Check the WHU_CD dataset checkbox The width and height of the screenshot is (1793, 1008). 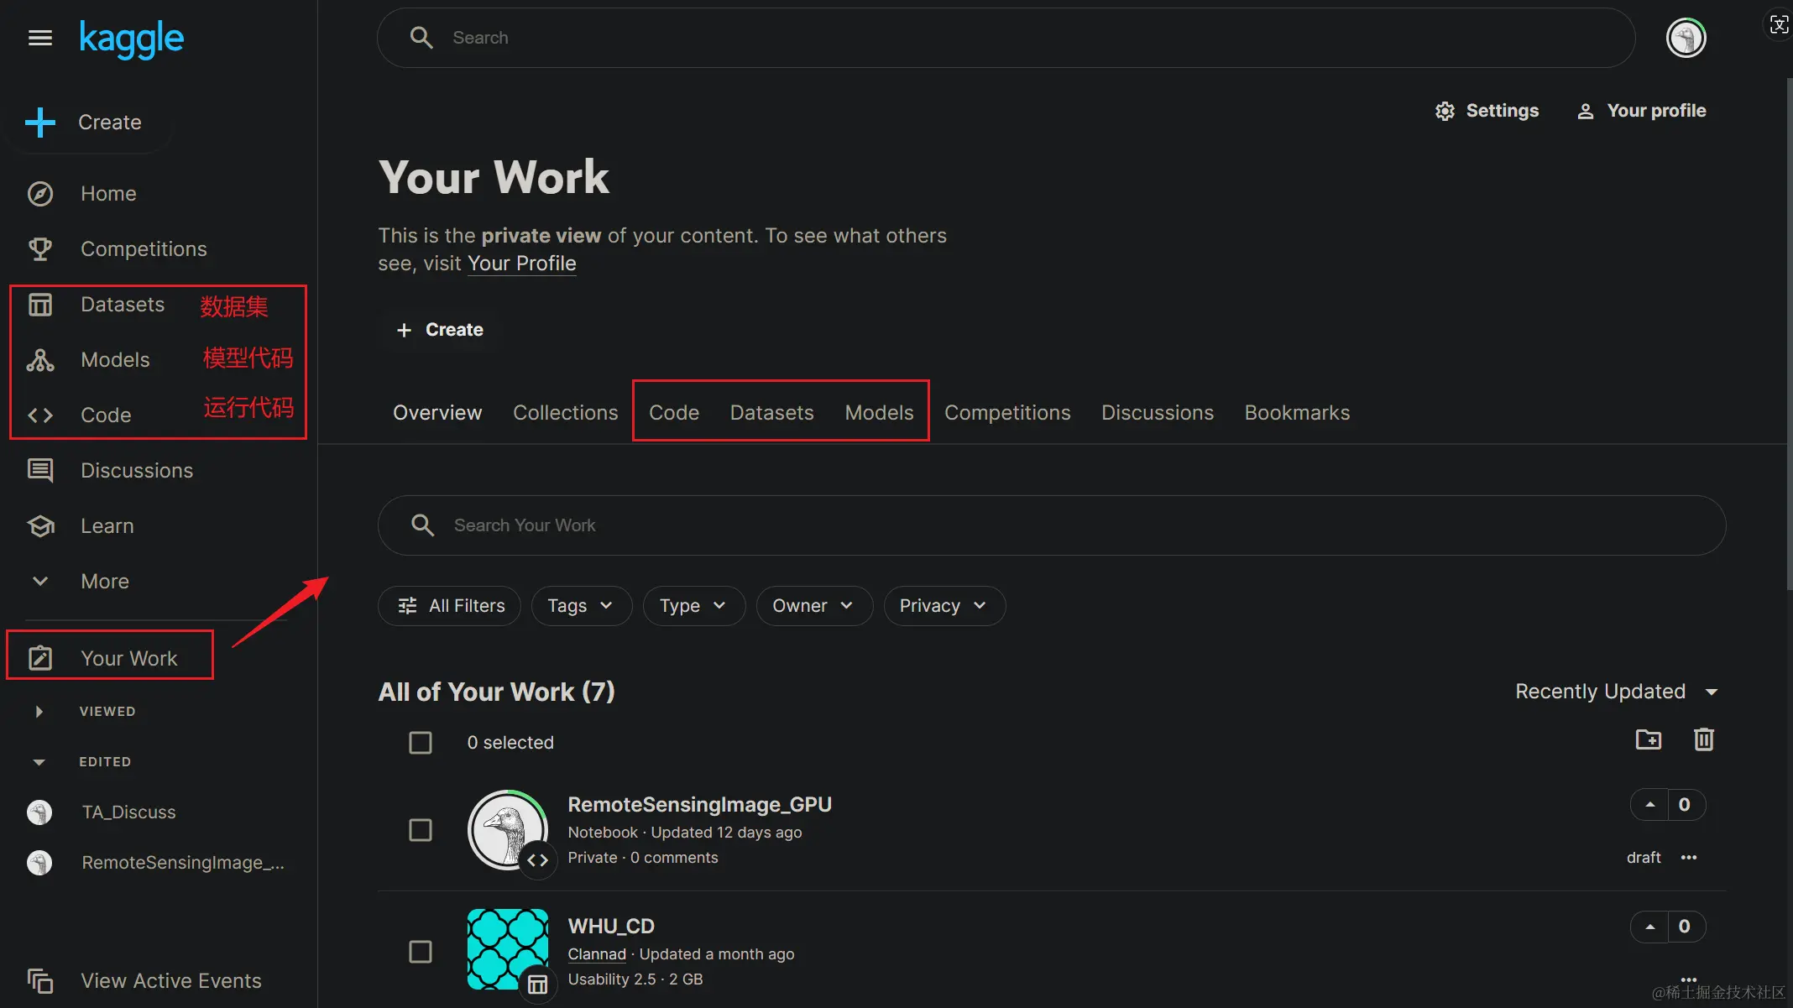click(x=421, y=952)
